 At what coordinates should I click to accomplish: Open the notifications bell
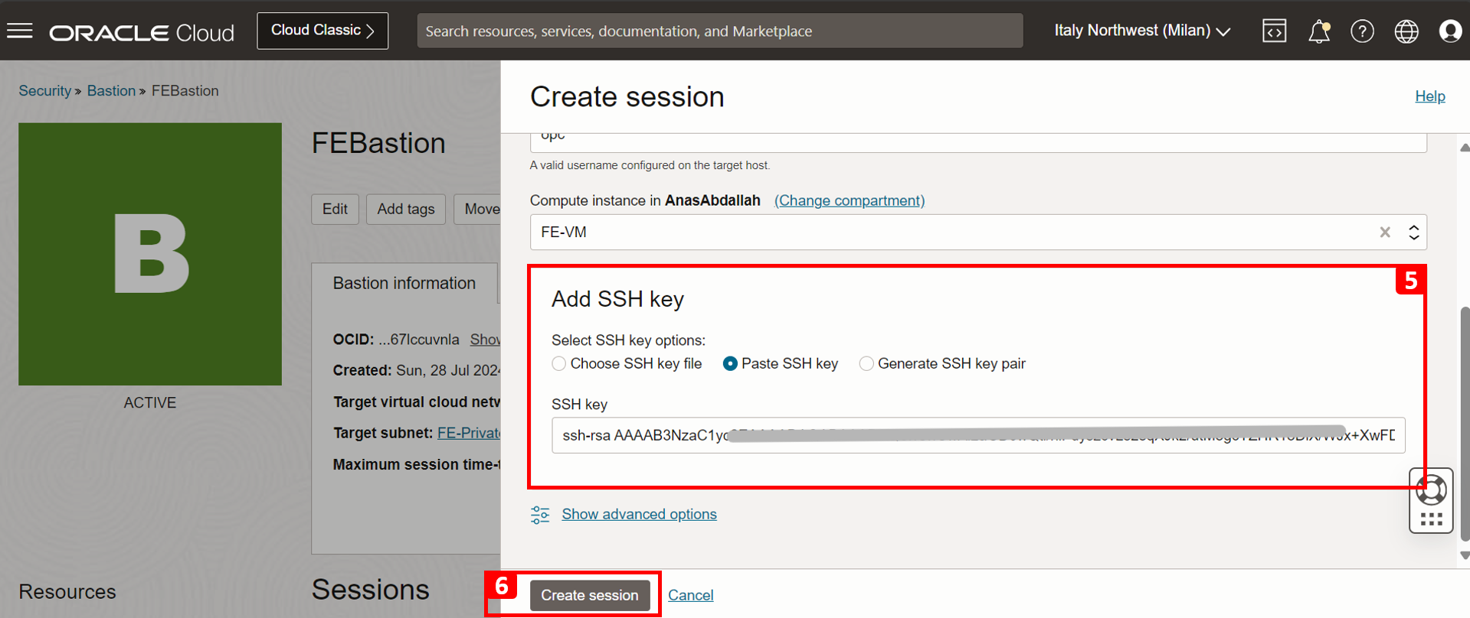1319,31
